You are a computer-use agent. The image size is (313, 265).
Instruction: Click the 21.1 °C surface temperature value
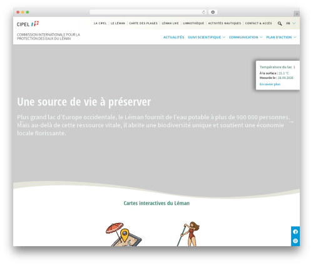coord(284,73)
